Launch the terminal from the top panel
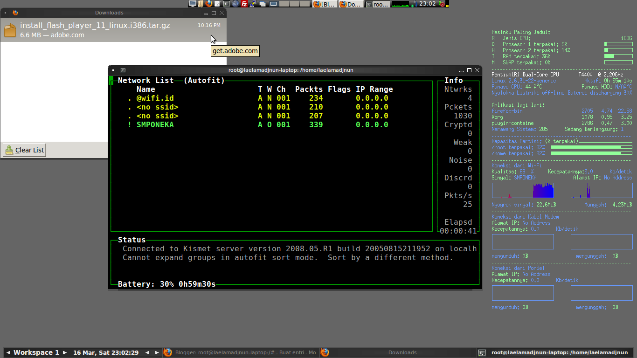Image resolution: width=637 pixels, height=358 pixels. point(226,4)
